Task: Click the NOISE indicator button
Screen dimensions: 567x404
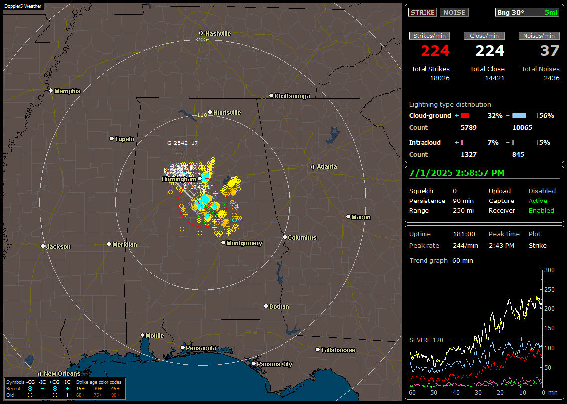Action: 454,12
